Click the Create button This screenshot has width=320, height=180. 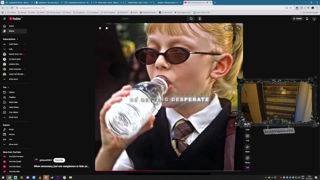297,18
